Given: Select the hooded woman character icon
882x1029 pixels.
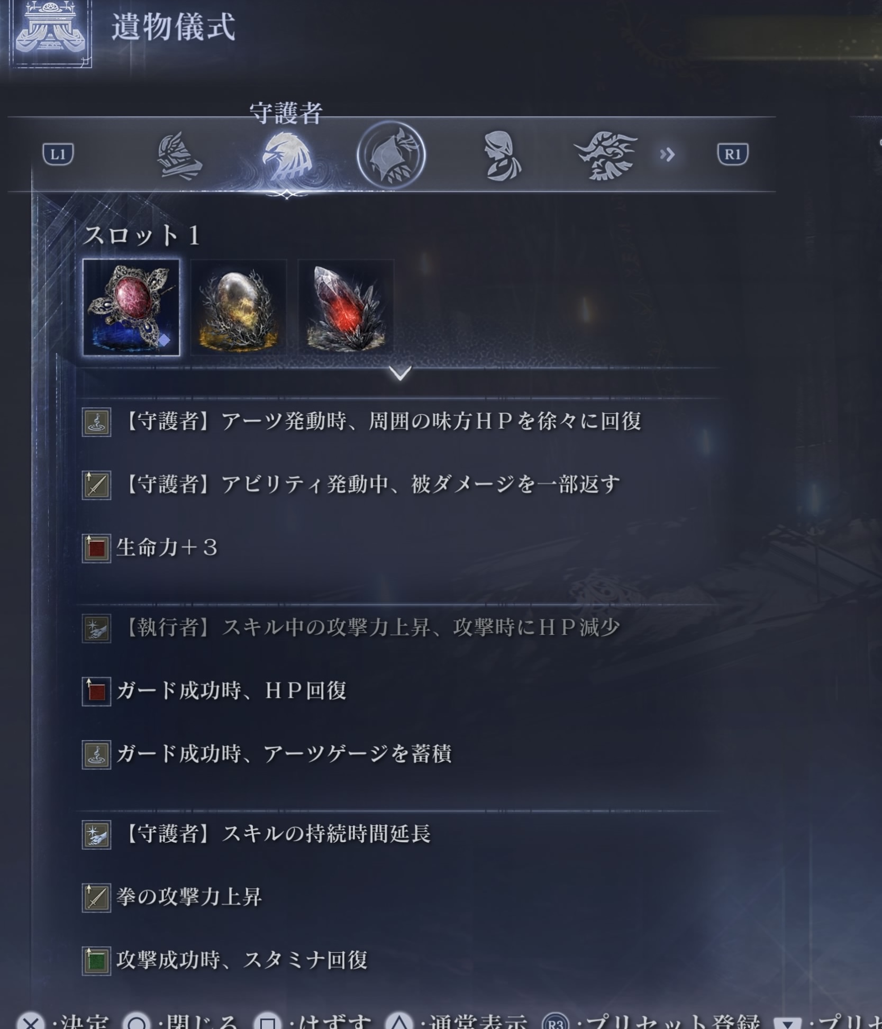Looking at the screenshot, I should (502, 156).
